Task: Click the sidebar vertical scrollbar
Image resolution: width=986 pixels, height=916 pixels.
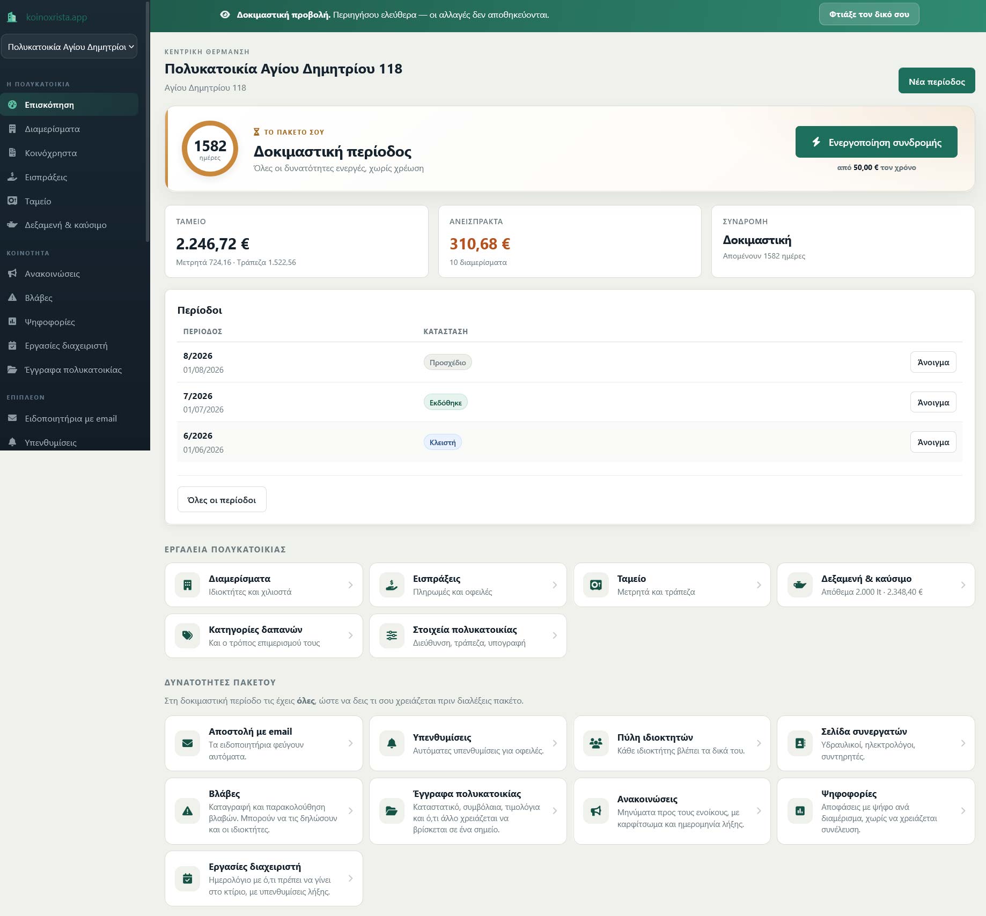Action: (148, 121)
